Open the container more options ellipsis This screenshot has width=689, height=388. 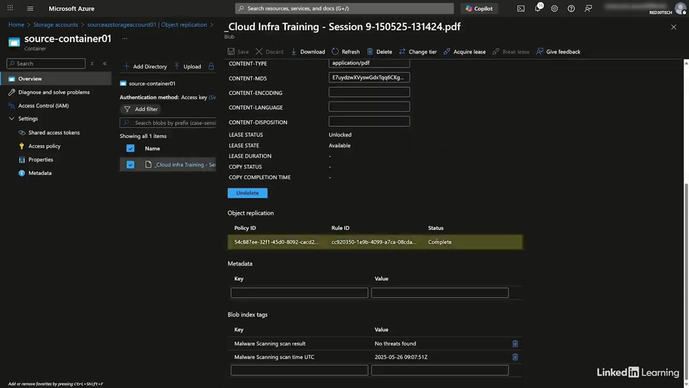pos(125,38)
